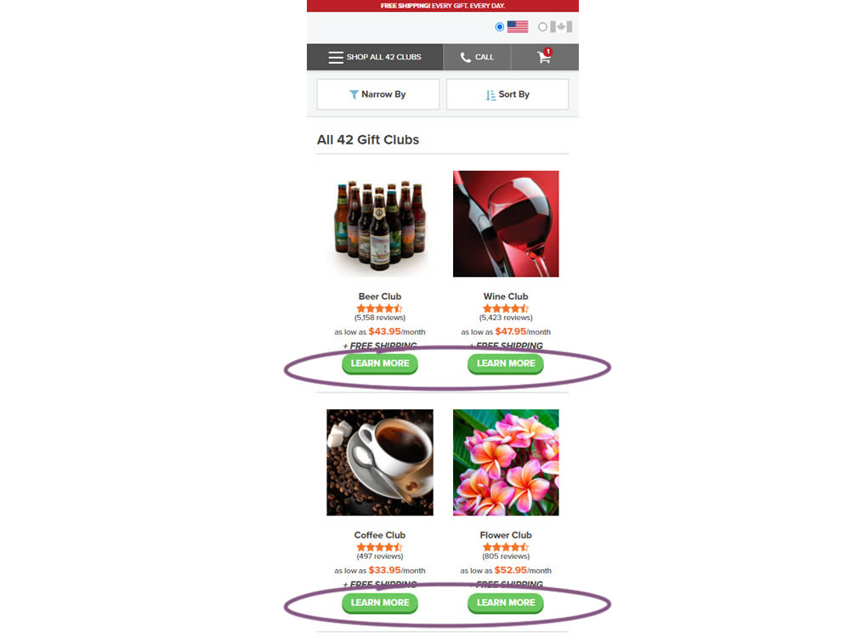Click Learn More for Beer Club
Viewport: 850px width, 637px height.
pos(379,364)
